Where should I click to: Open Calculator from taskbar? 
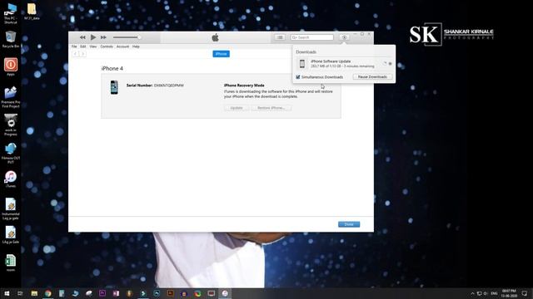pos(62,293)
